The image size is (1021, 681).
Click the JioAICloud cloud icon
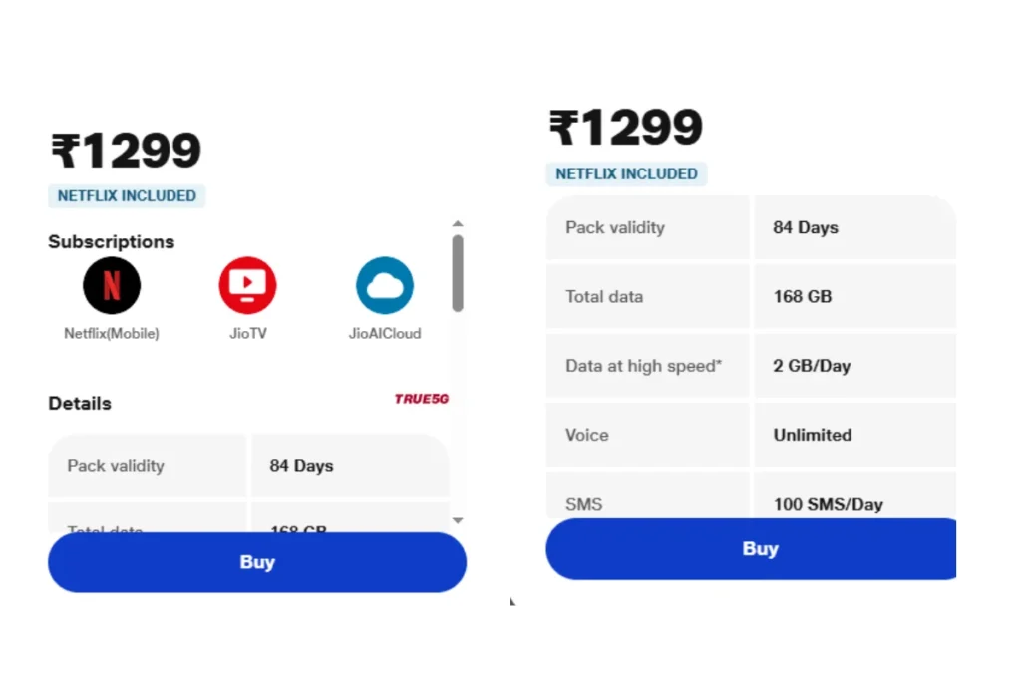click(x=385, y=286)
